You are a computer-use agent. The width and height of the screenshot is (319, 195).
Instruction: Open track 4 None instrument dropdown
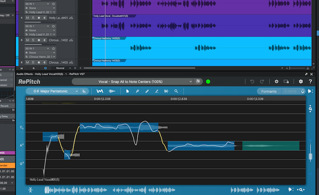(x=40, y=31)
